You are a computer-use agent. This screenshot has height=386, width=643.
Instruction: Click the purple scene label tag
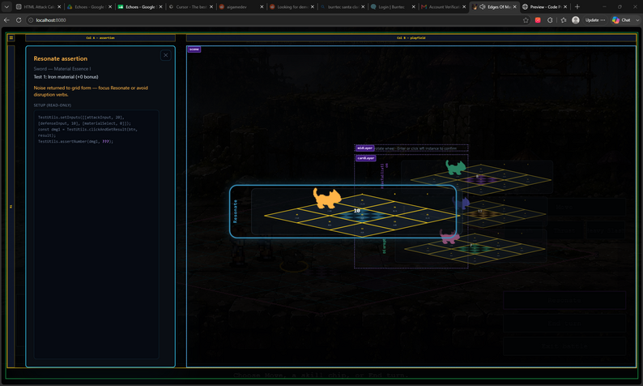pyautogui.click(x=194, y=49)
